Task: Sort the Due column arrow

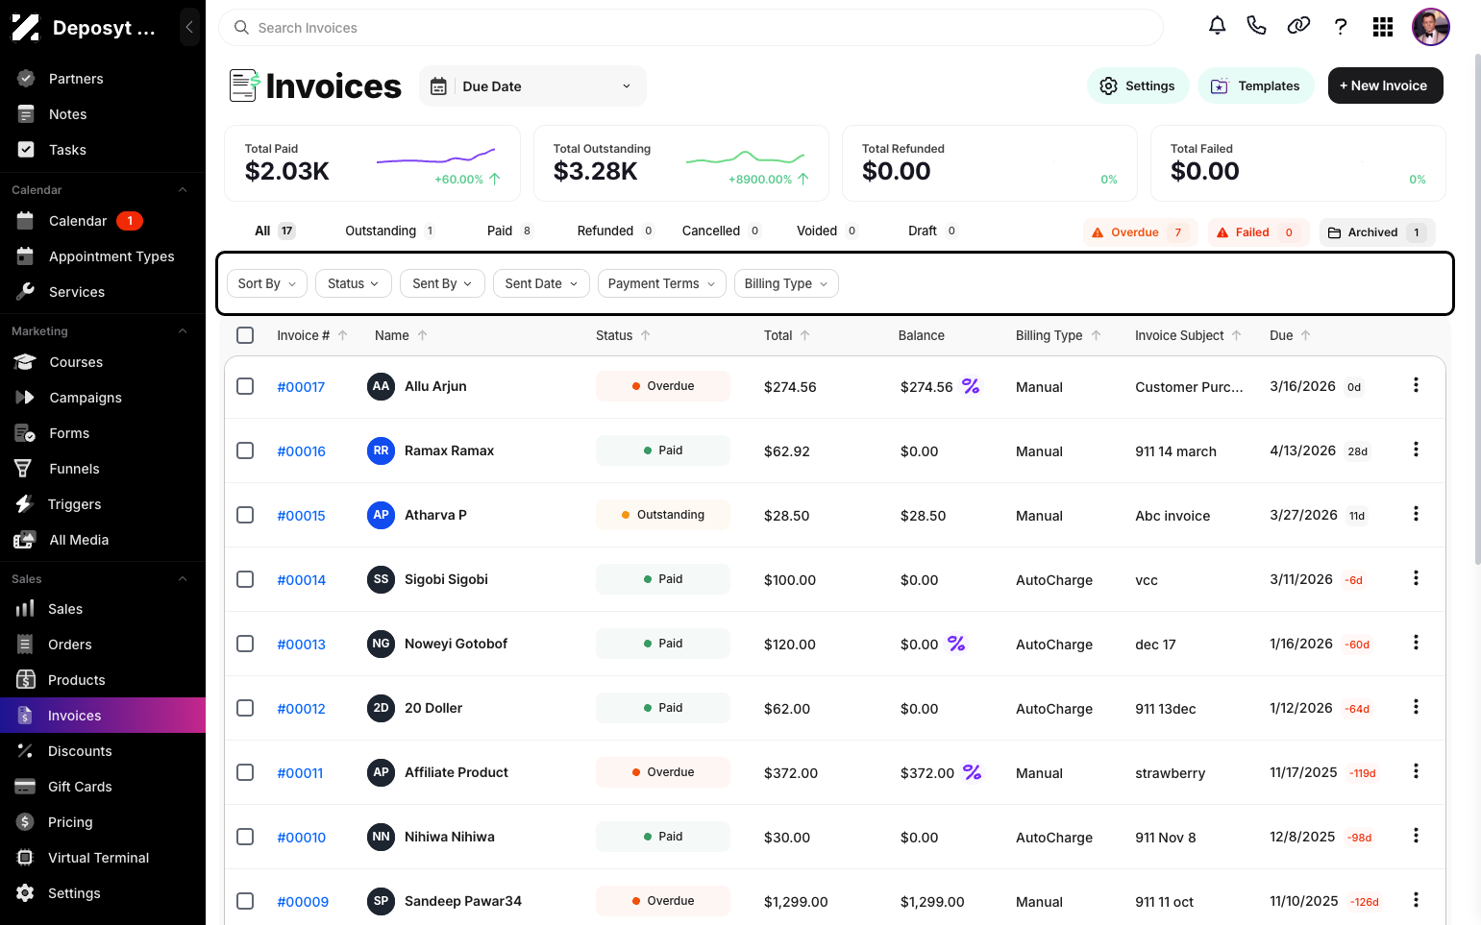Action: coord(1305,335)
